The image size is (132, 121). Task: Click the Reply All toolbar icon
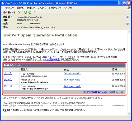click(x=9, y=12)
